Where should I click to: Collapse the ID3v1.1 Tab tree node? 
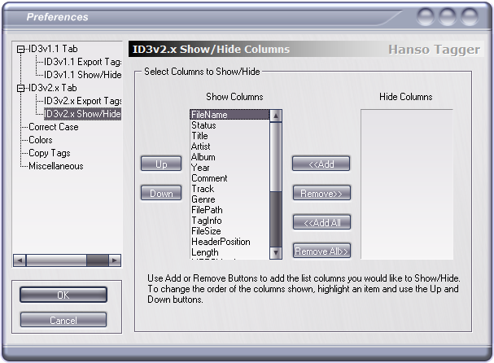[21, 49]
